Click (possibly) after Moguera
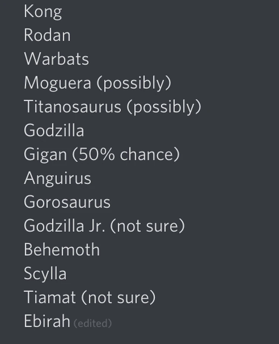The image size is (279, 344). (134, 83)
